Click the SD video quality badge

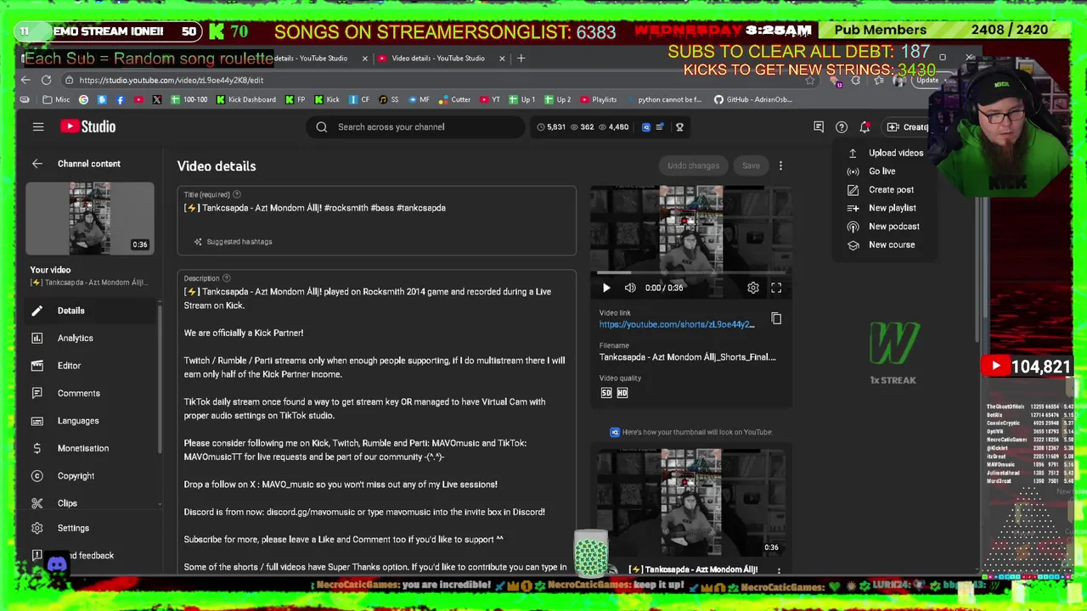point(606,393)
